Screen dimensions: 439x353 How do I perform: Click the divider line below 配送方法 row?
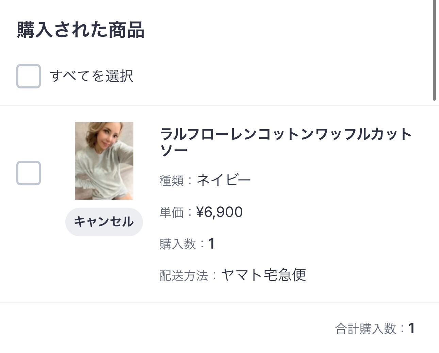218,302
